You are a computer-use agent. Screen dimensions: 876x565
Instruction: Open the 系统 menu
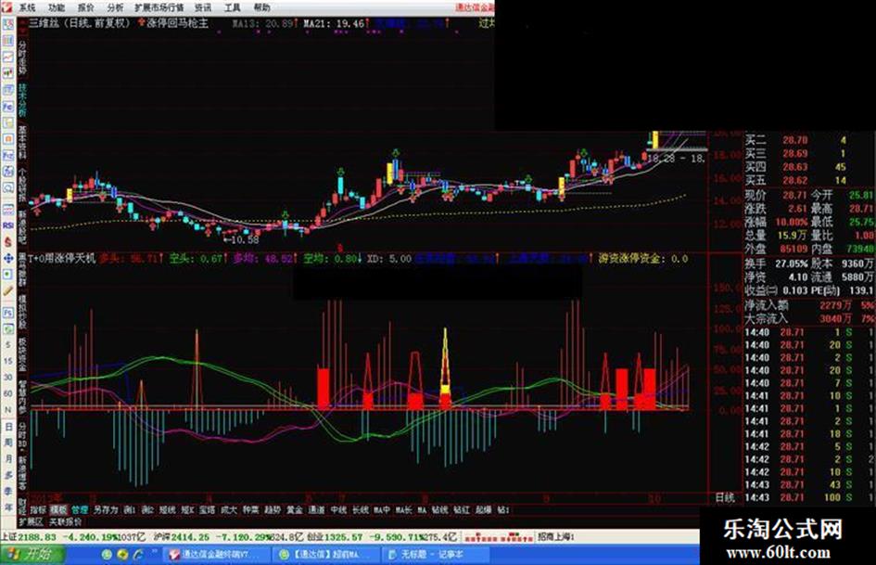click(x=27, y=7)
